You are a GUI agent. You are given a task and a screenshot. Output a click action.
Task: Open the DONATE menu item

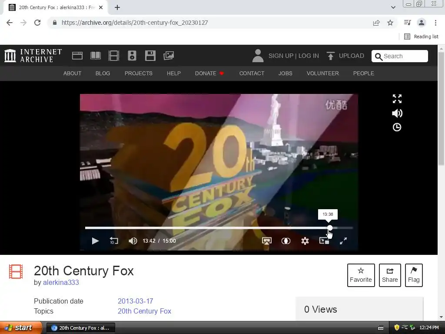pos(209,73)
